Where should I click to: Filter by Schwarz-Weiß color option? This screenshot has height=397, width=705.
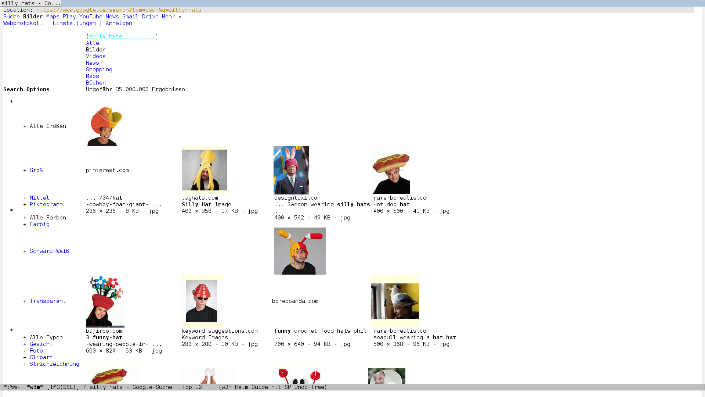pyautogui.click(x=49, y=251)
